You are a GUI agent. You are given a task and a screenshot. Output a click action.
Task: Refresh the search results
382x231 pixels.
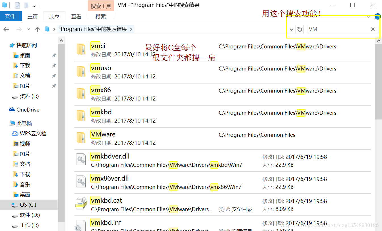pos(300,29)
